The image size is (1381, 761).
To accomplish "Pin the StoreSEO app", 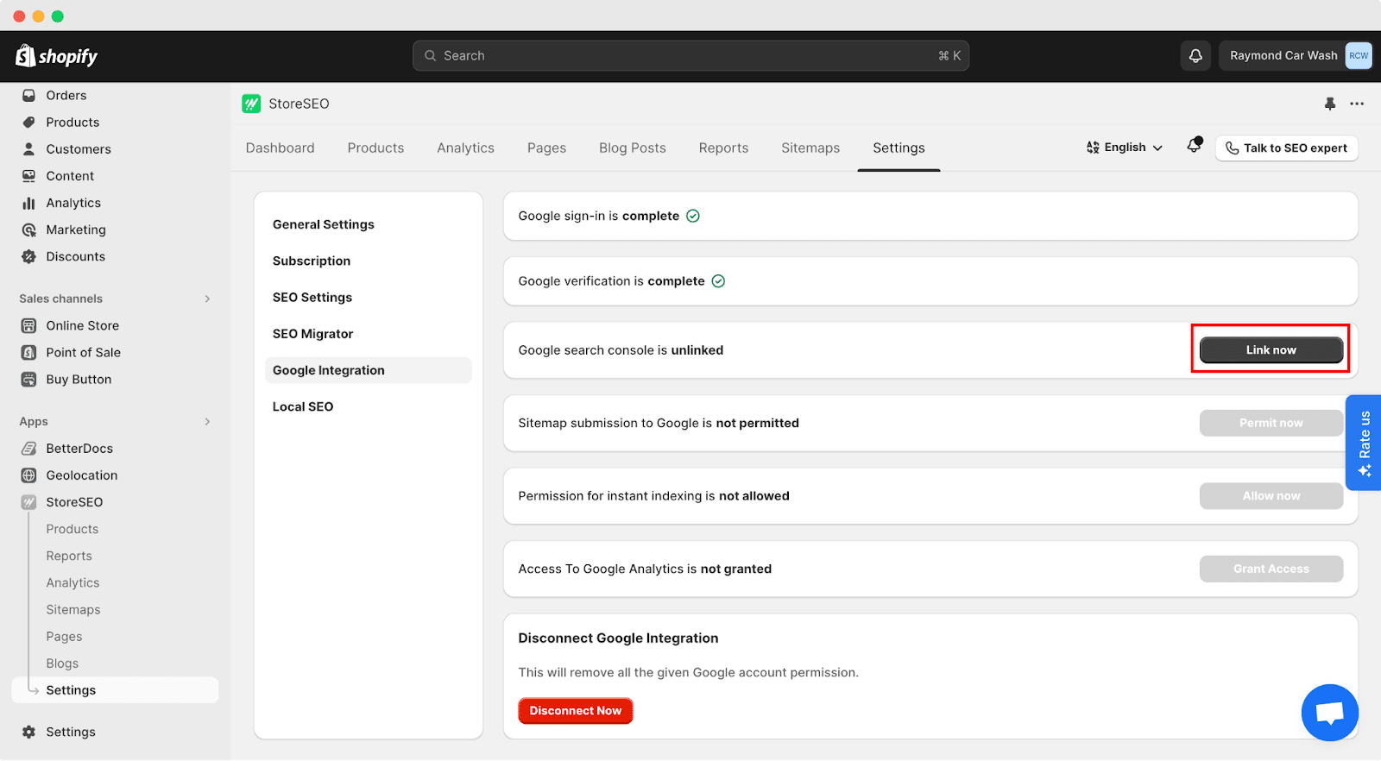I will pos(1330,104).
